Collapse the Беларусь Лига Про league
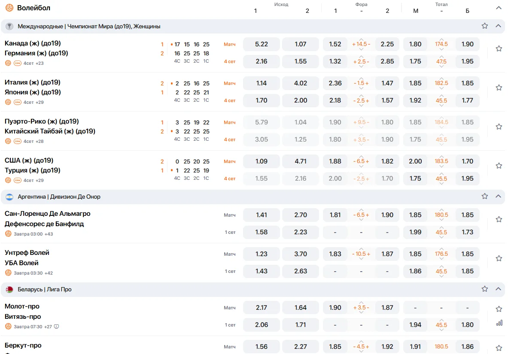Image resolution: width=508 pixels, height=354 pixels. (499, 289)
